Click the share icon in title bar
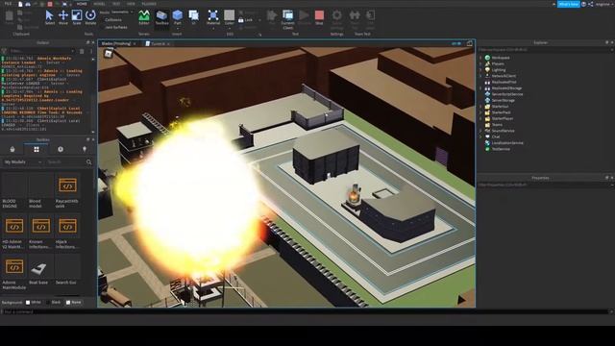 click(591, 4)
